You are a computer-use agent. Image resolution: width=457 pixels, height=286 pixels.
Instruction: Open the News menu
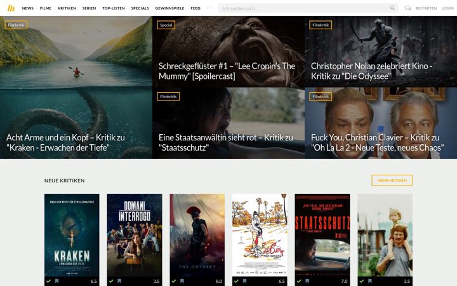28,8
